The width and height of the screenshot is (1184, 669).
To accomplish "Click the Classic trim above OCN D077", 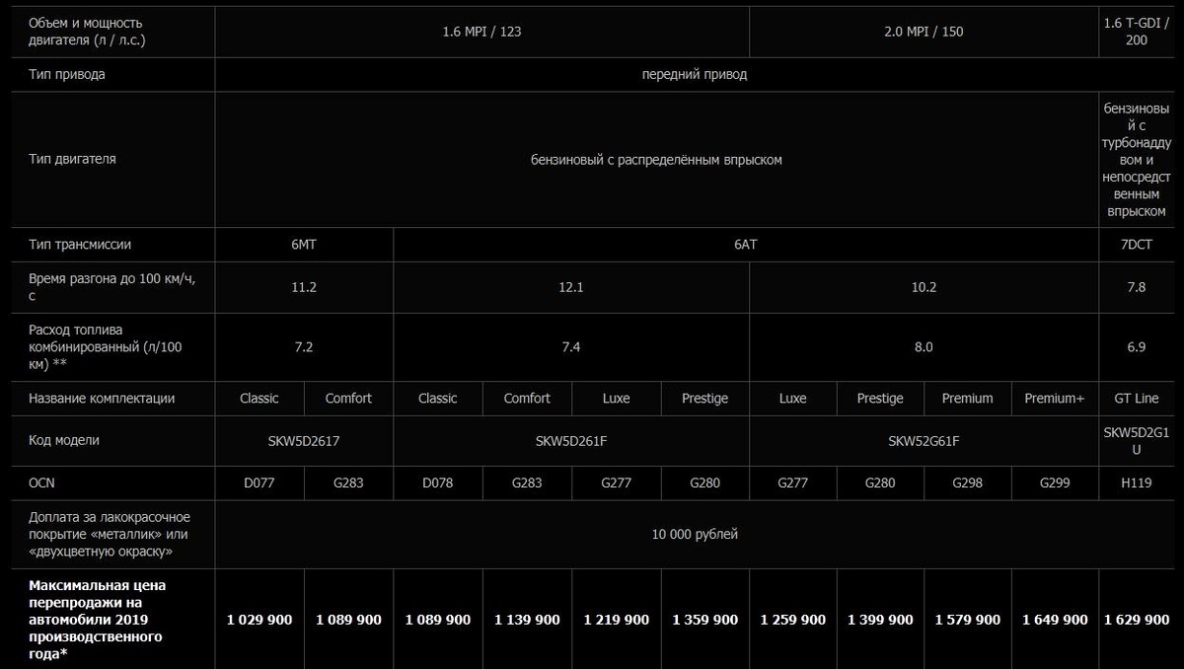I will (259, 399).
